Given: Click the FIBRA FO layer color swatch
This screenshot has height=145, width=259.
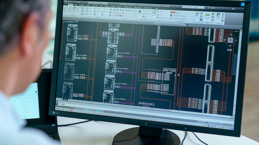Looking at the screenshot, I should point(120,16).
